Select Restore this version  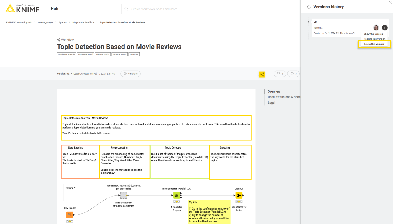point(374,39)
